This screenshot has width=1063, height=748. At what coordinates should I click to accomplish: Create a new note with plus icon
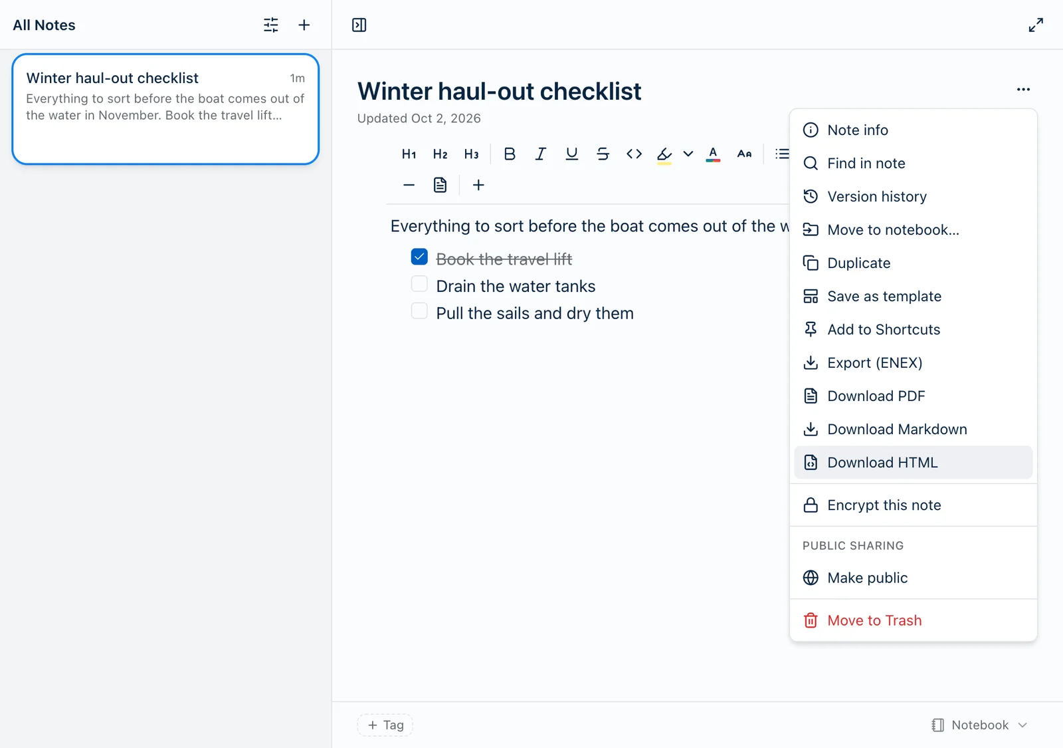(x=304, y=25)
